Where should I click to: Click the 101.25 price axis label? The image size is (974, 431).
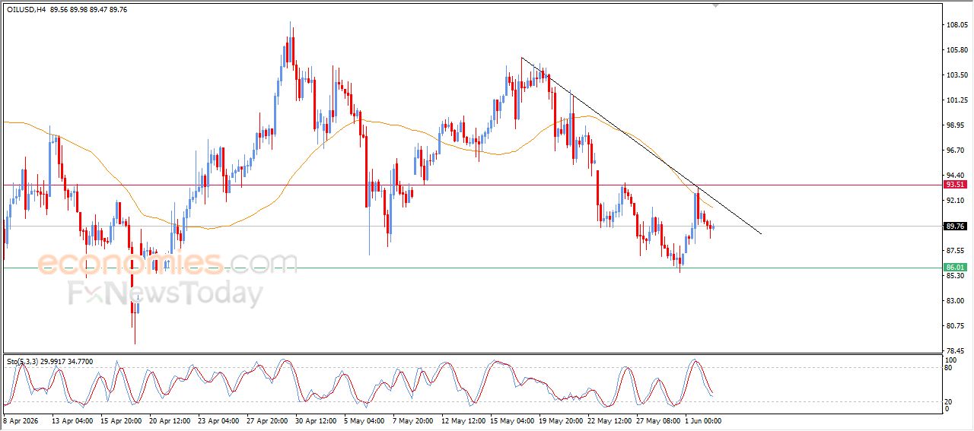(956, 100)
